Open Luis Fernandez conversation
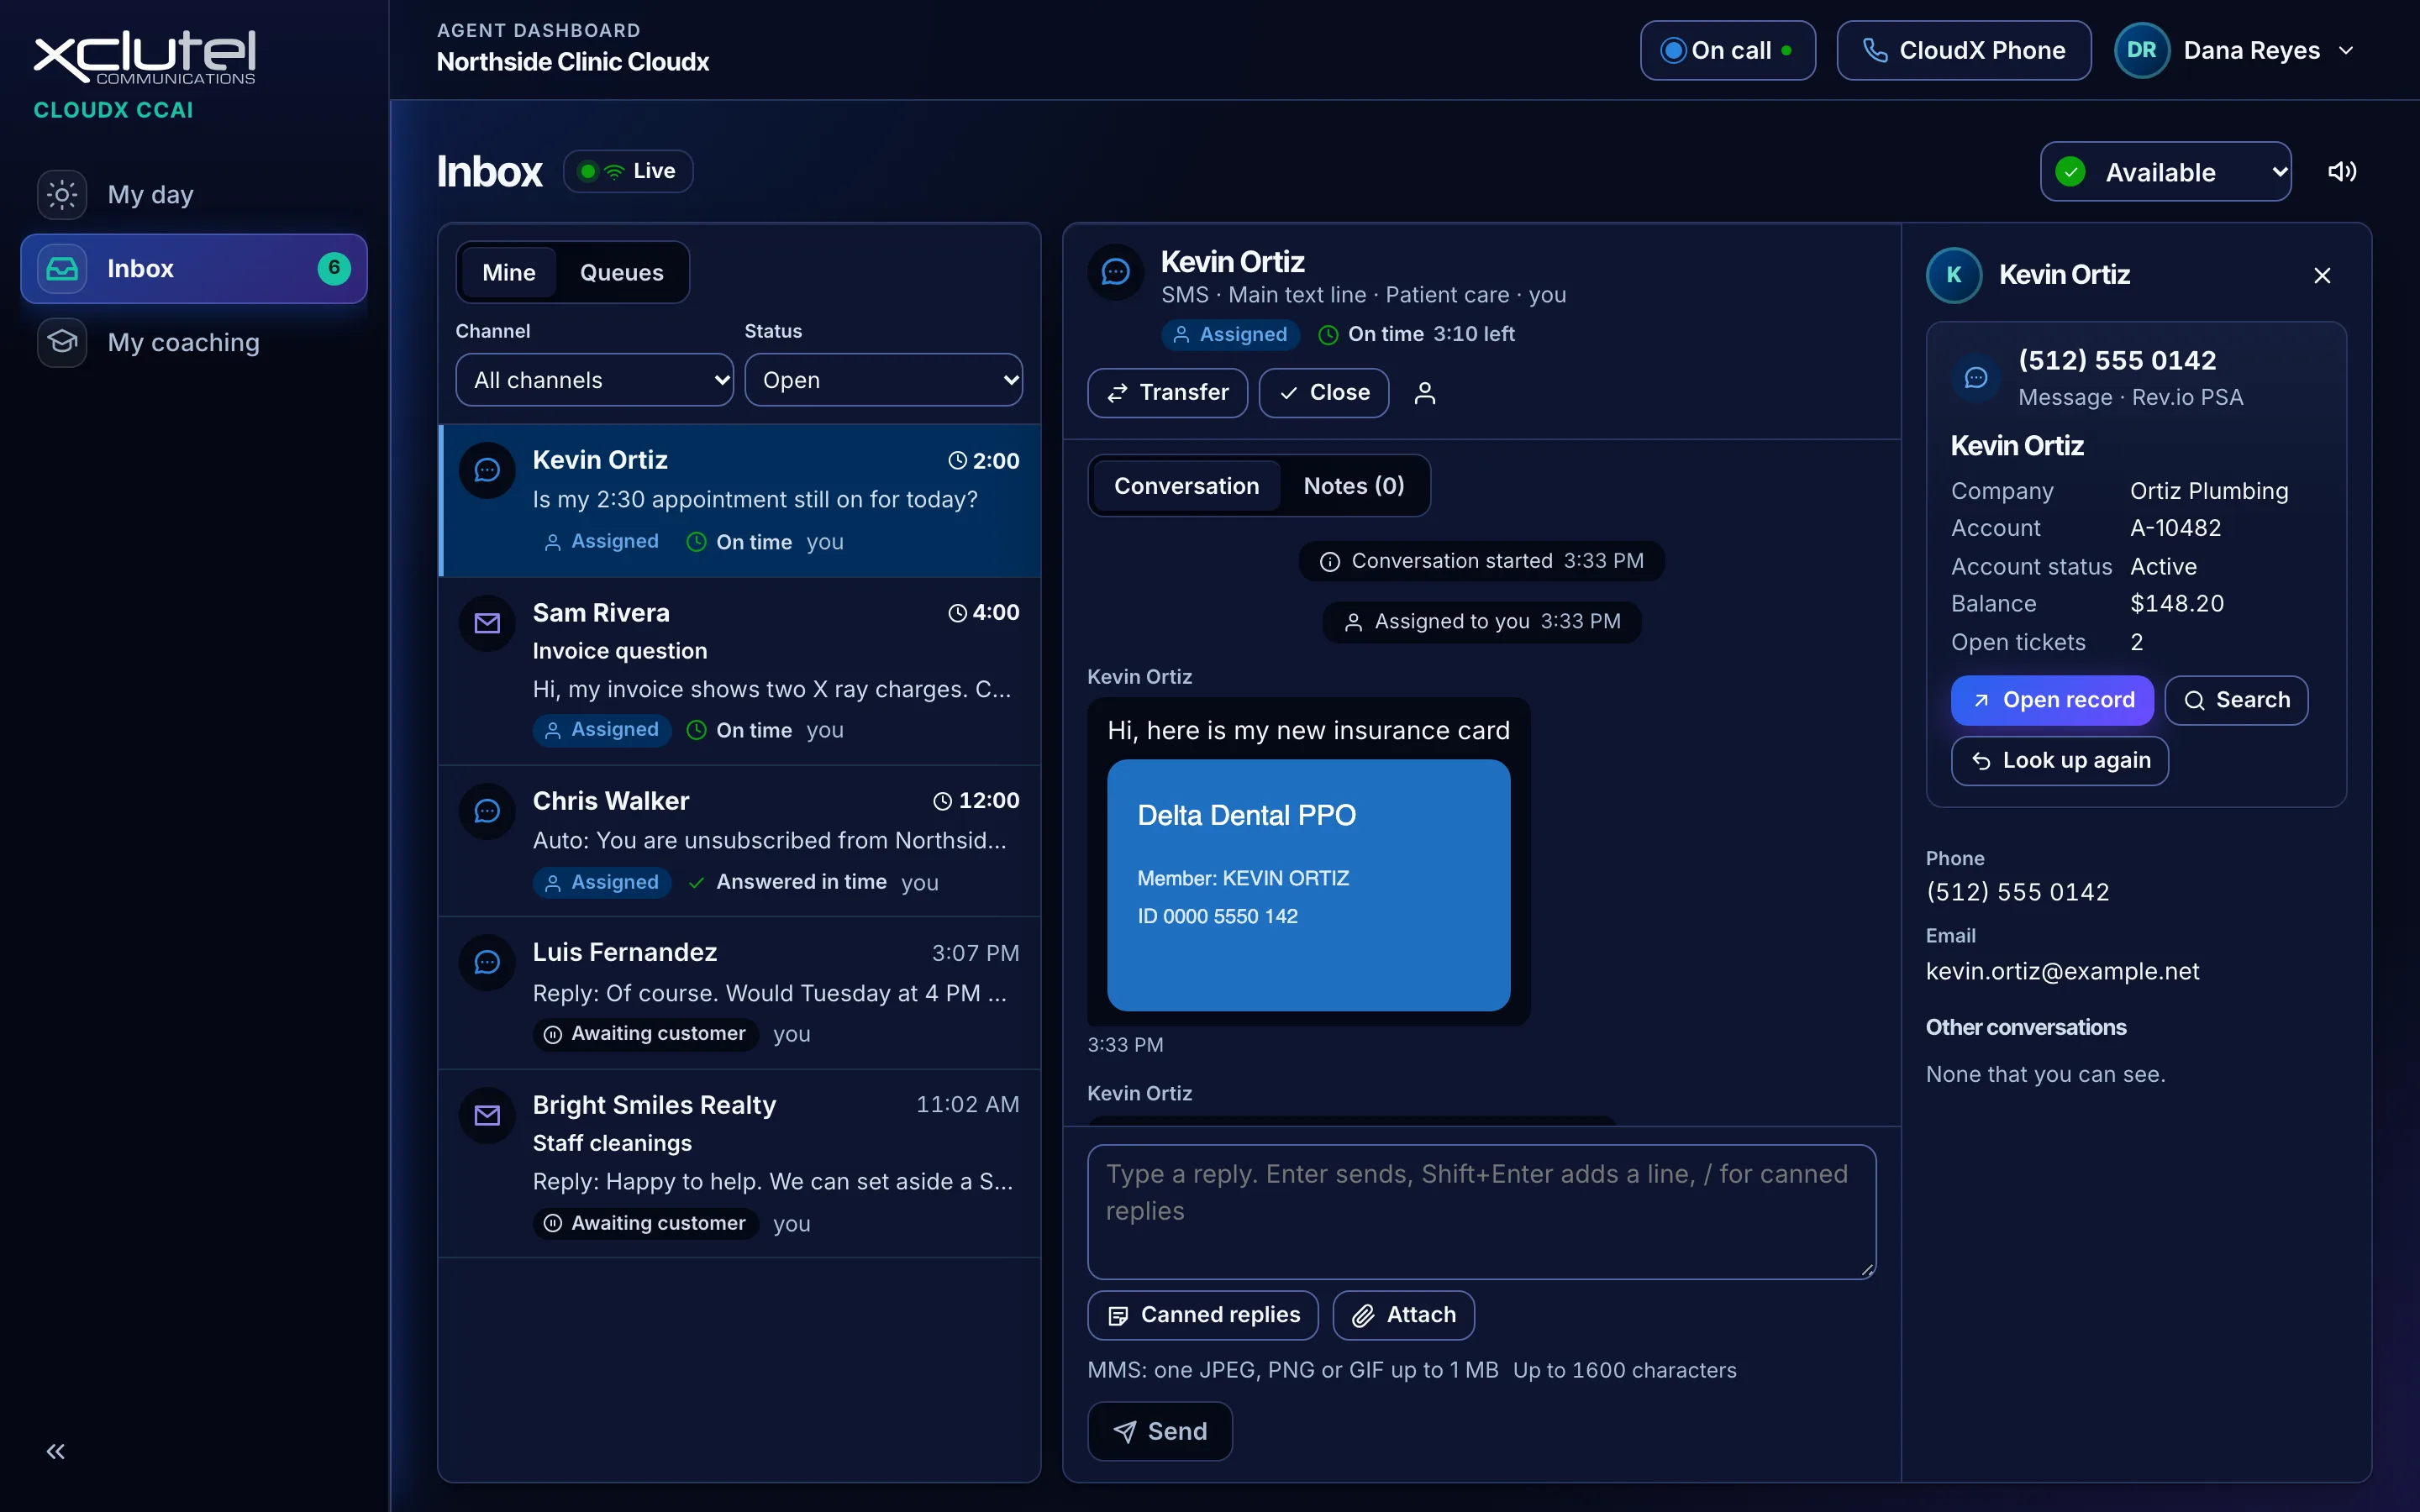2420x1512 pixels. click(740, 993)
